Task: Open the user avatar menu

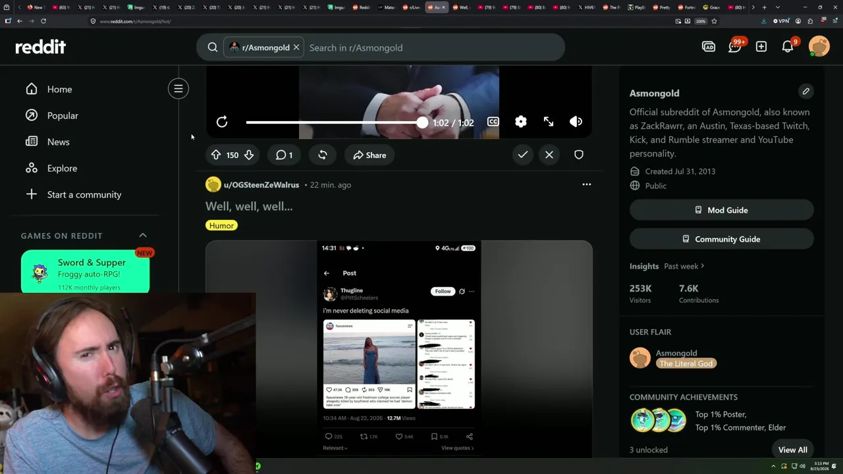Action: (x=819, y=47)
